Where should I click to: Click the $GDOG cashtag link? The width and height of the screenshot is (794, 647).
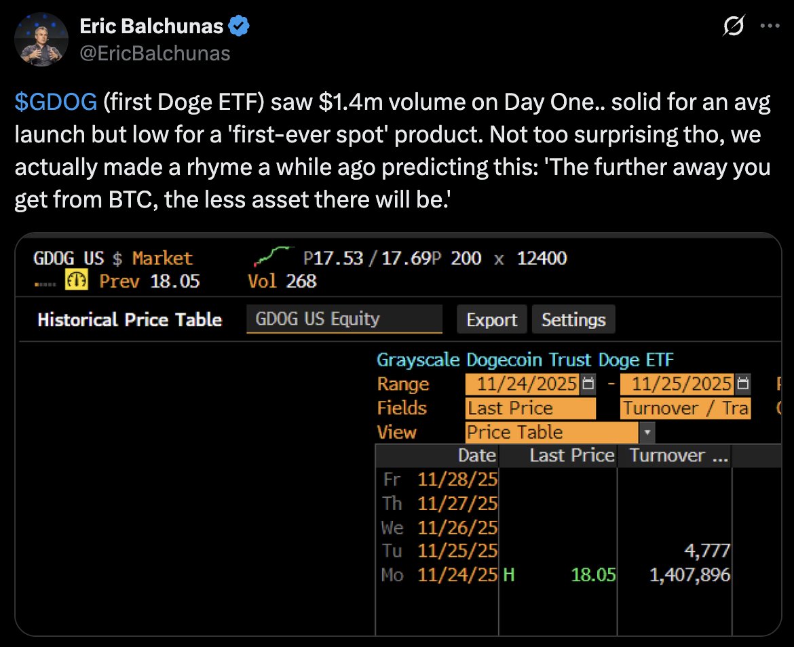click(56, 102)
